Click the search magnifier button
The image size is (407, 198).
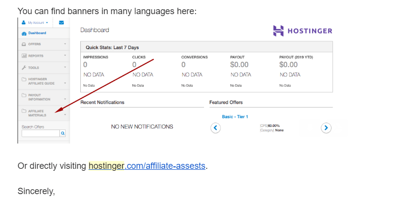tap(63, 133)
